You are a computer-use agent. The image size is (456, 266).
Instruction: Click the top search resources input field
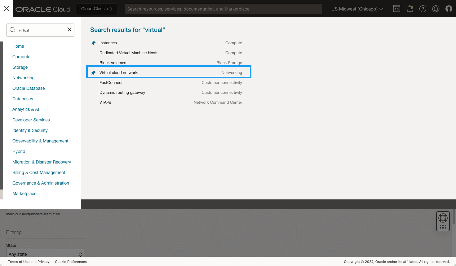pos(223,9)
